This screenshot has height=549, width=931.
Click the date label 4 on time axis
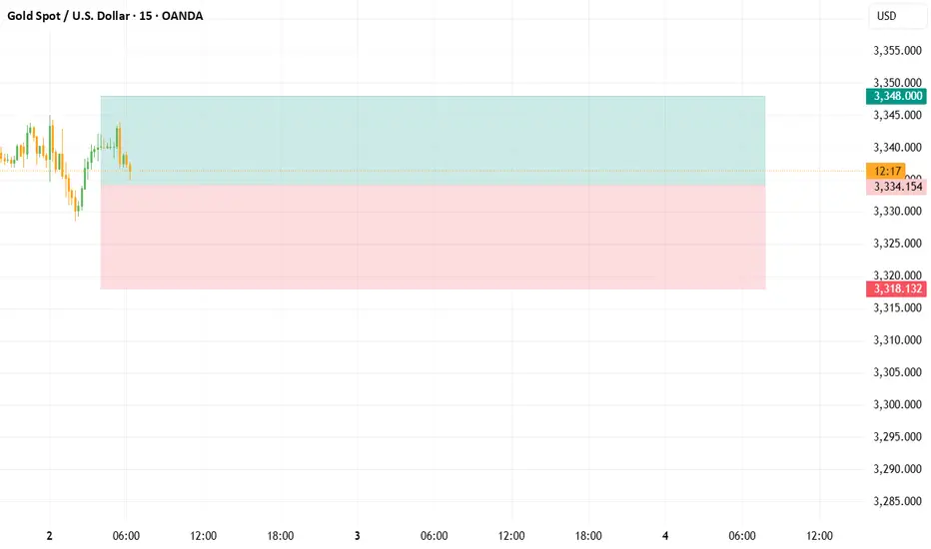[x=665, y=536]
